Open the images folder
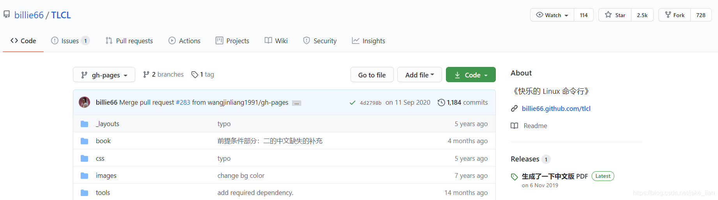This screenshot has height=200, width=718. click(106, 175)
